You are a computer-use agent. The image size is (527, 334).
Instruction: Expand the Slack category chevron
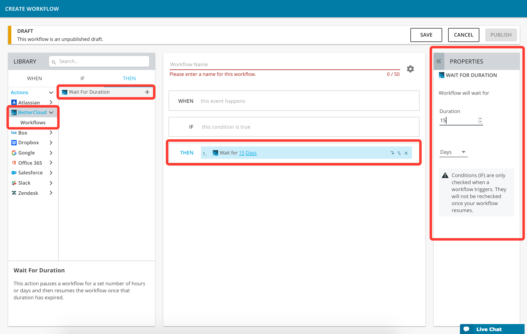(51, 183)
